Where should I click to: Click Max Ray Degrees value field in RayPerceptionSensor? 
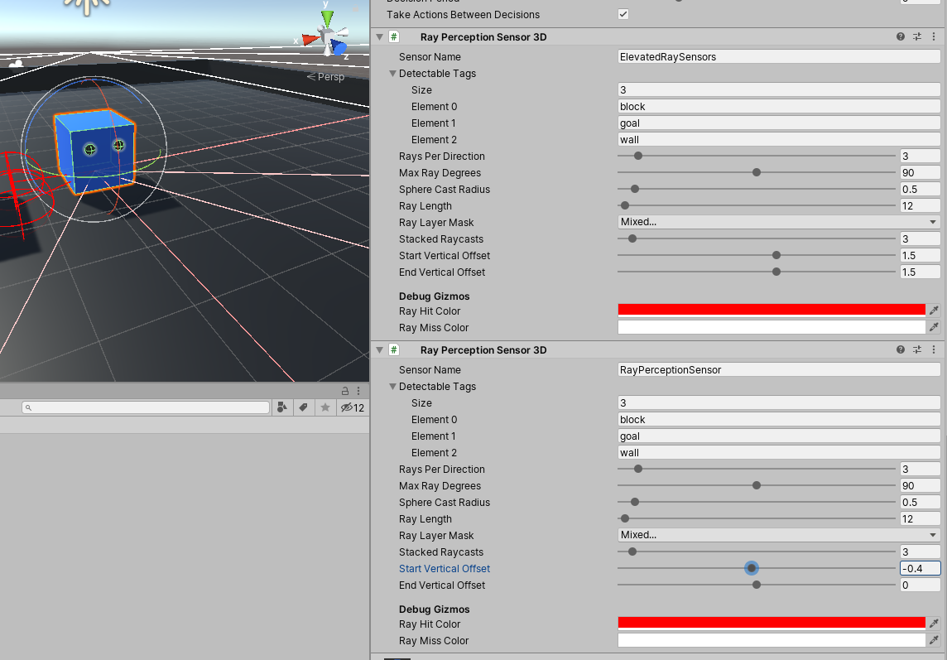coord(920,485)
